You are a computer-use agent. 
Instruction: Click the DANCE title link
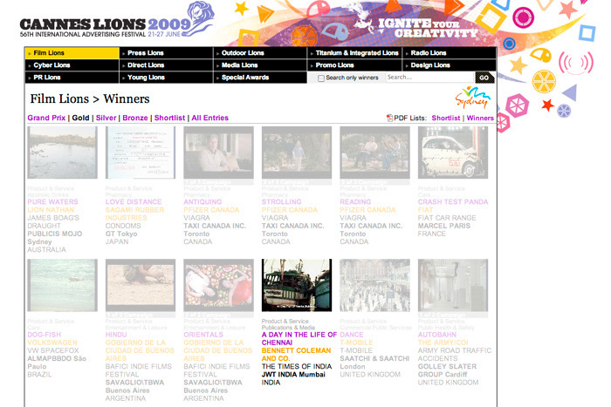pyautogui.click(x=352, y=335)
